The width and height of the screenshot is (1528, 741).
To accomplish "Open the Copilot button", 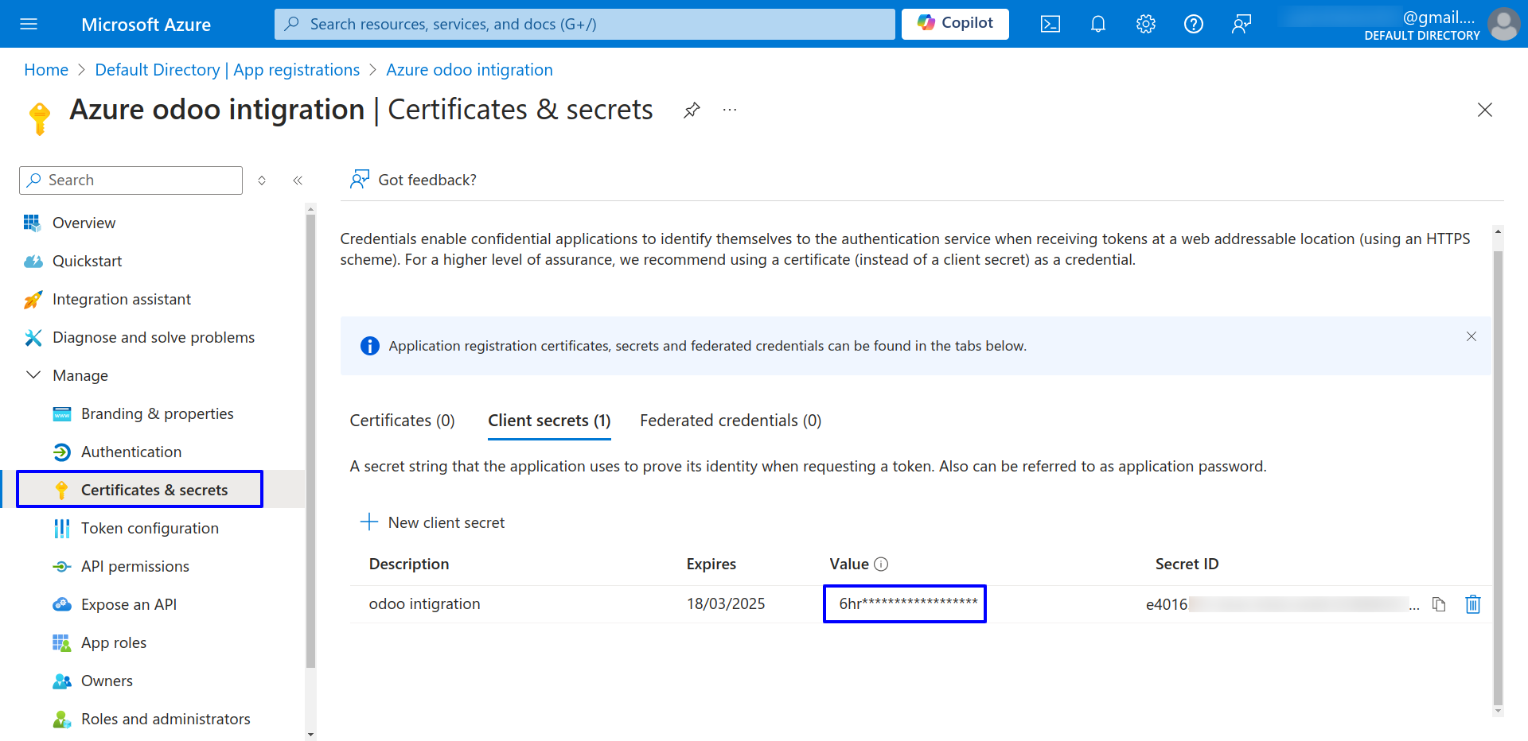I will click(954, 24).
